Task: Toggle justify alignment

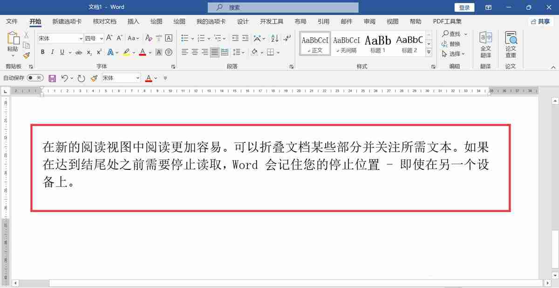Action: pyautogui.click(x=214, y=52)
